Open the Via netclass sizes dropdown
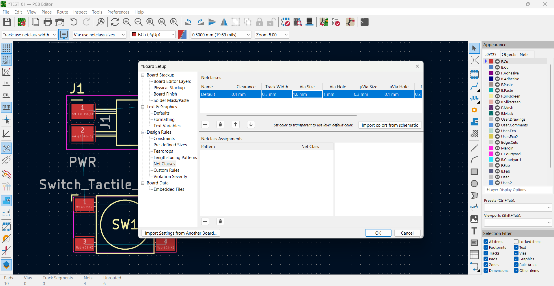 coord(100,35)
